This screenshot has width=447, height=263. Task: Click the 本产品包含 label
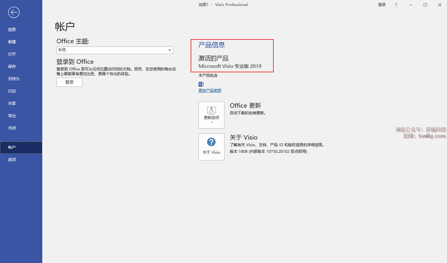(208, 75)
